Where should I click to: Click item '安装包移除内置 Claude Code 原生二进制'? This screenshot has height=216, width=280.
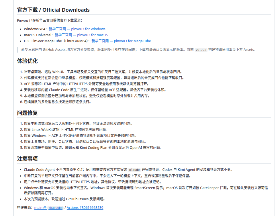click(x=95, y=90)
